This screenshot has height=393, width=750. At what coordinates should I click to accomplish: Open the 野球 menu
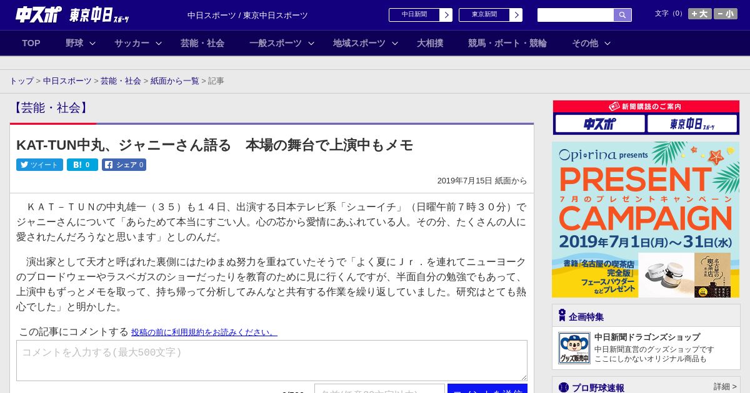coord(74,43)
